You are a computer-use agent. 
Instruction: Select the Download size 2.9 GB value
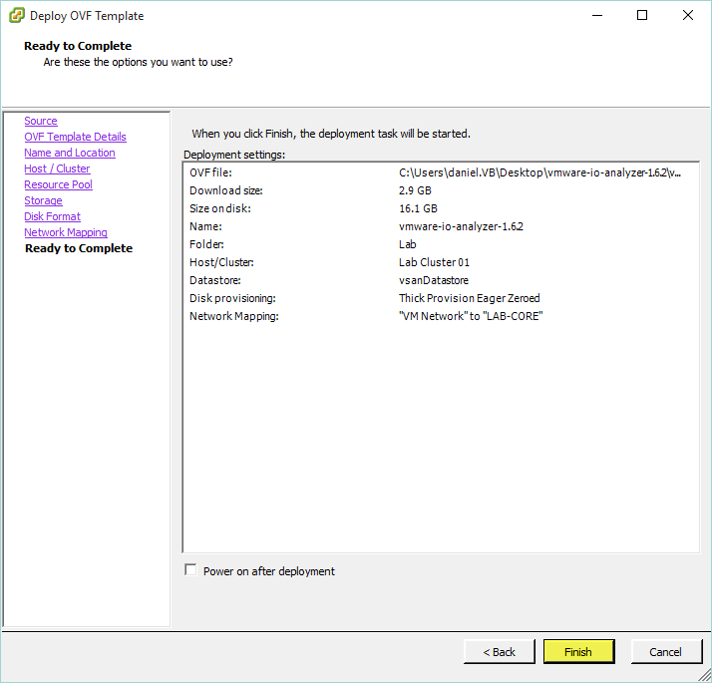click(415, 190)
